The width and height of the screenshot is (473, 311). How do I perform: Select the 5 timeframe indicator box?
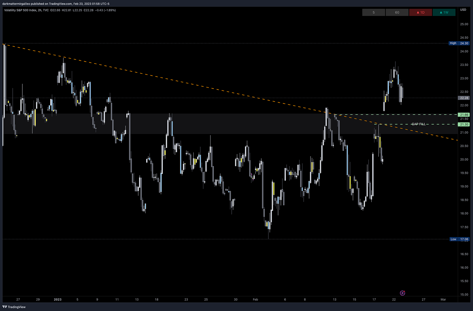(x=374, y=12)
